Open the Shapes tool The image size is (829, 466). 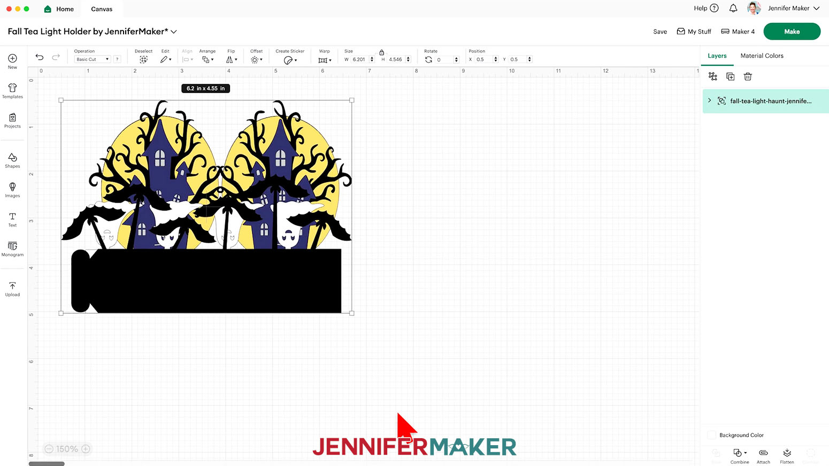click(12, 160)
